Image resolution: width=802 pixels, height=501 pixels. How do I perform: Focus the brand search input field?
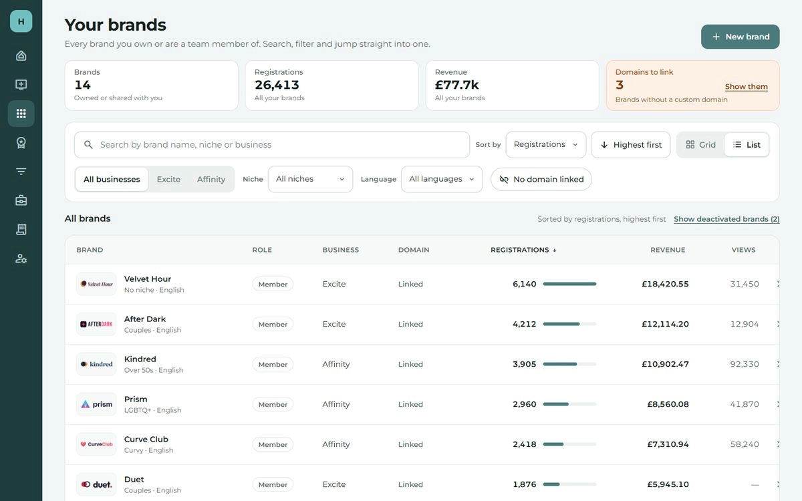[272, 145]
